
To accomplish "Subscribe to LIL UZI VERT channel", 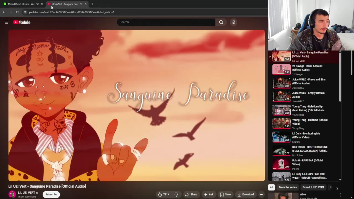I will click(x=51, y=194).
